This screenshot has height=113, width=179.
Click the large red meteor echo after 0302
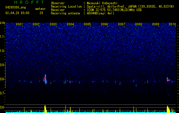coord(46,79)
